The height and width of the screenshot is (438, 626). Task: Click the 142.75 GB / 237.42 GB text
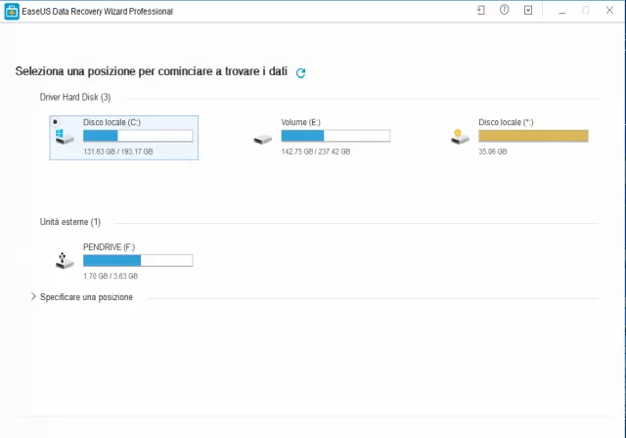[x=316, y=152]
